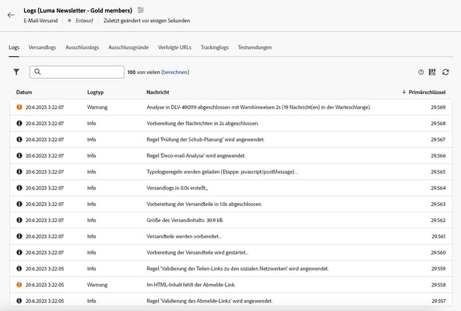
Task: Sort by the Nachricht column header
Action: pos(158,92)
